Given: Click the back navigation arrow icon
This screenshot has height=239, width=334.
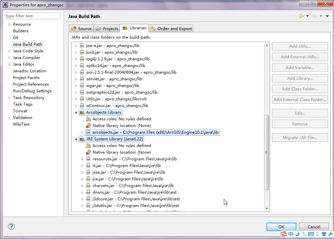Looking at the screenshot, I should point(301,16).
